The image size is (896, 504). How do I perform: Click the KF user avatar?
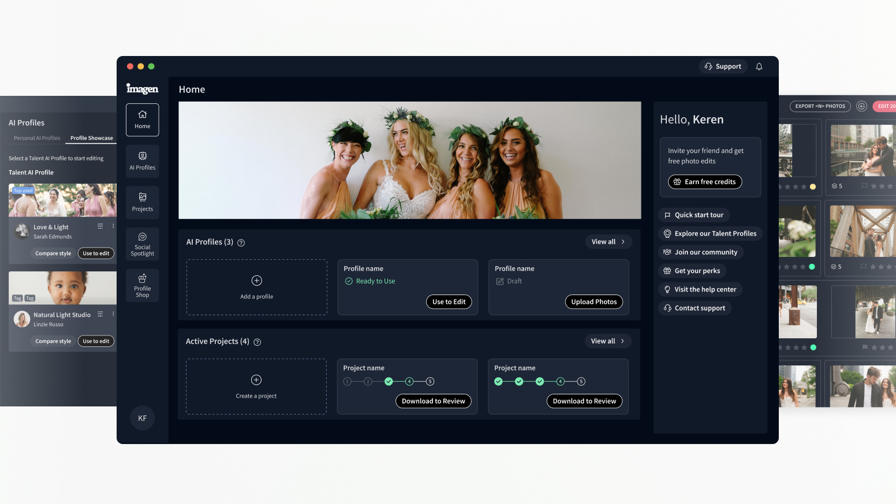143,418
